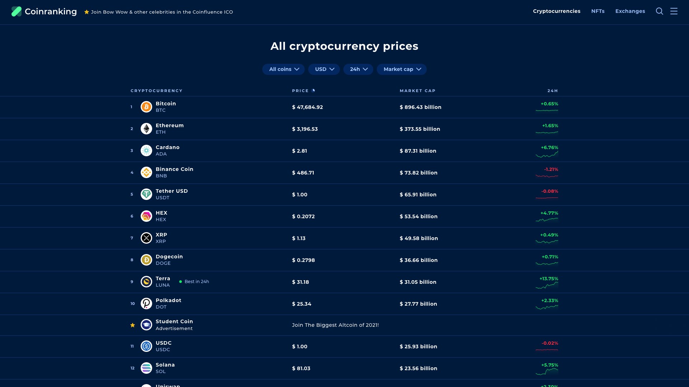Go to the Exchanges nav tab
The width and height of the screenshot is (689, 387).
[630, 11]
